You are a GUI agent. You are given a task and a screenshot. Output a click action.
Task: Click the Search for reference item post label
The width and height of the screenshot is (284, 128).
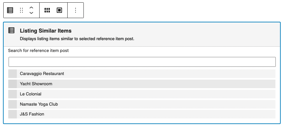[x=38, y=51]
